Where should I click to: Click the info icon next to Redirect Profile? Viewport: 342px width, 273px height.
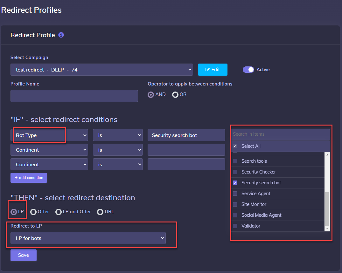(x=61, y=35)
